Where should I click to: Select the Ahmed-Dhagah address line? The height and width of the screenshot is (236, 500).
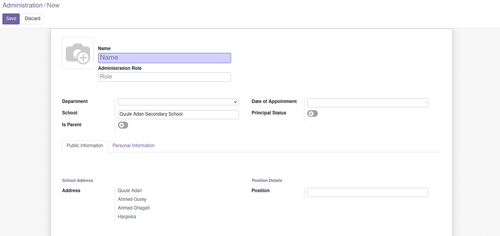point(134,208)
